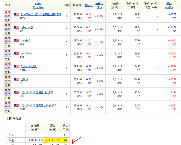Click the 買付 button for Visa (V)
The image size is (181, 145).
click(8, 77)
